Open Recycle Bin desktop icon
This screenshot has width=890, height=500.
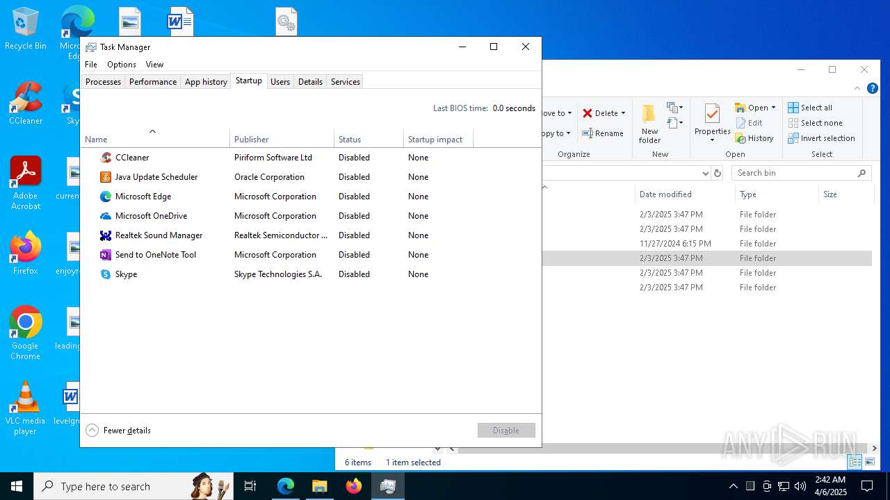pos(25,28)
